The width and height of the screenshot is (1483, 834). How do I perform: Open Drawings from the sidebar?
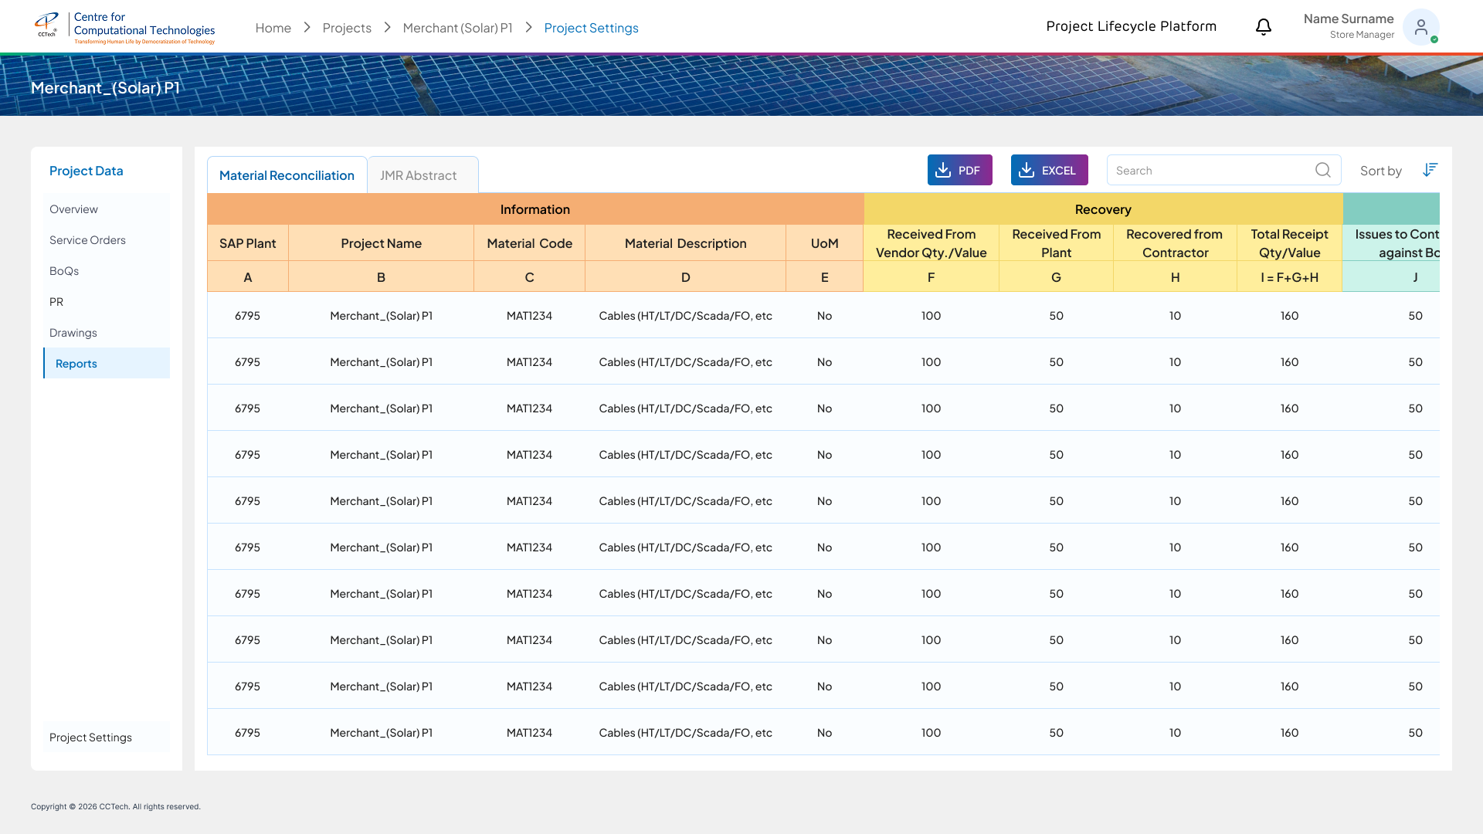[73, 333]
